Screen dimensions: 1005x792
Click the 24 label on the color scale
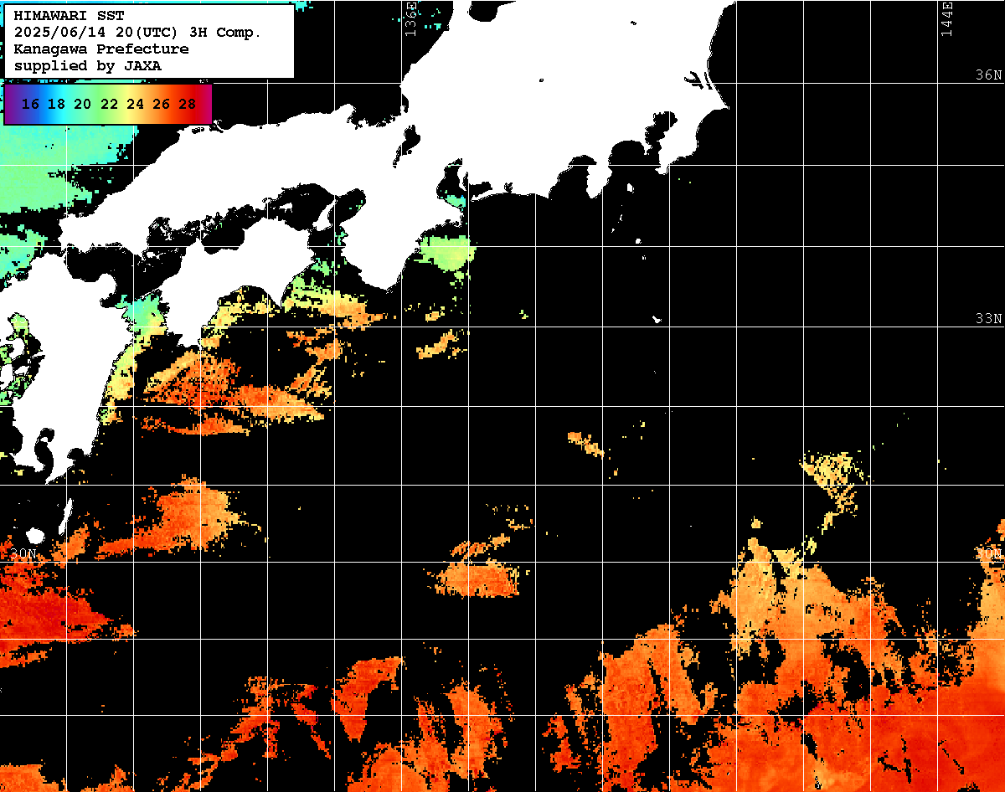[135, 105]
